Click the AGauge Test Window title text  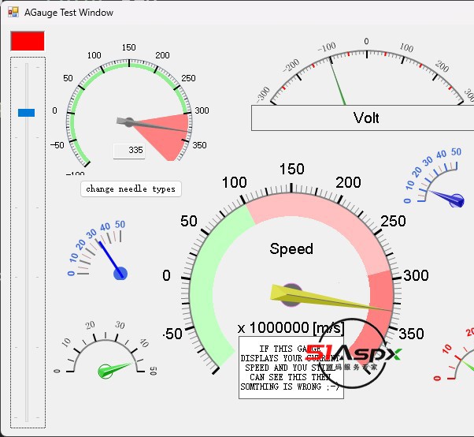click(69, 13)
